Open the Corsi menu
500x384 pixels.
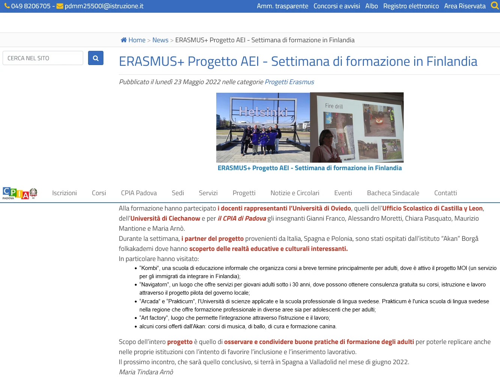click(x=99, y=193)
